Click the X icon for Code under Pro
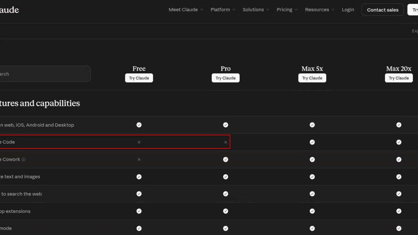 point(225,142)
